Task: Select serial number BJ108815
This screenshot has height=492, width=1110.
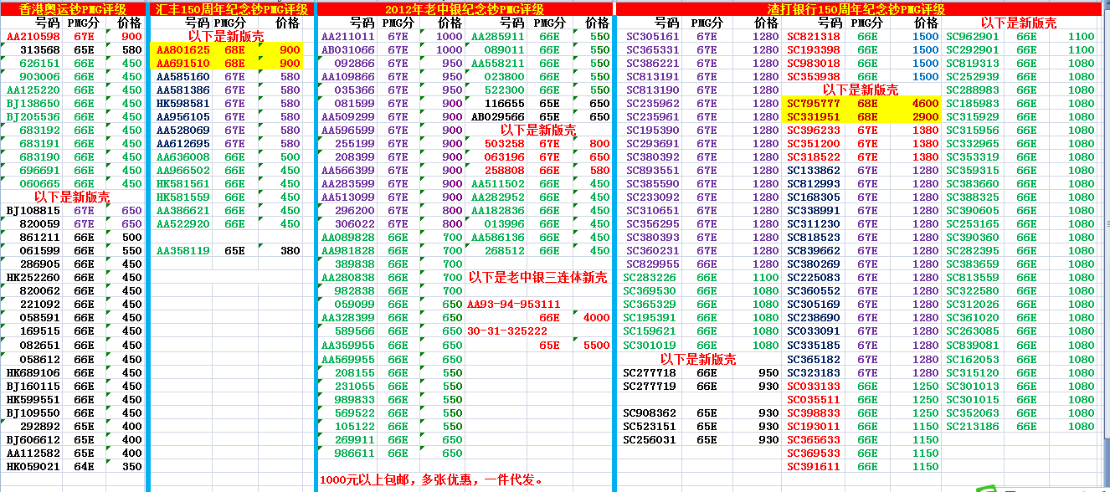Action: coord(33,211)
